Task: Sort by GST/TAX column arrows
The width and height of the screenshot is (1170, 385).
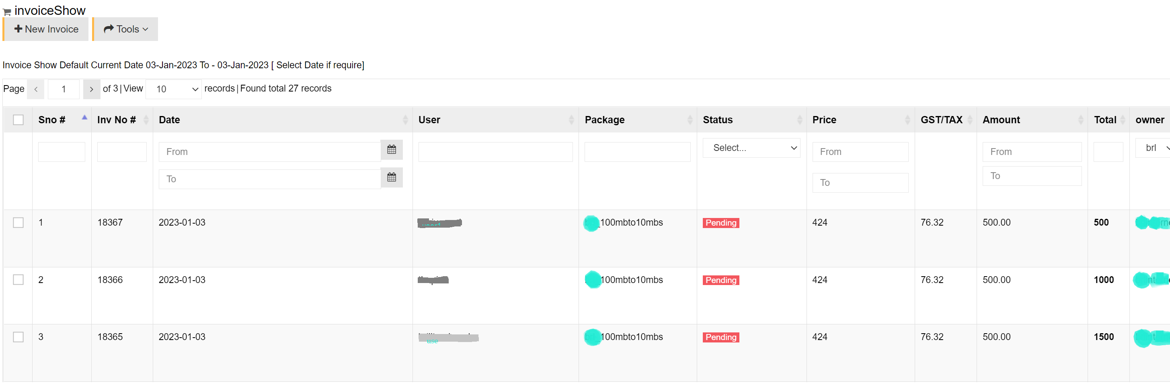Action: click(x=970, y=120)
